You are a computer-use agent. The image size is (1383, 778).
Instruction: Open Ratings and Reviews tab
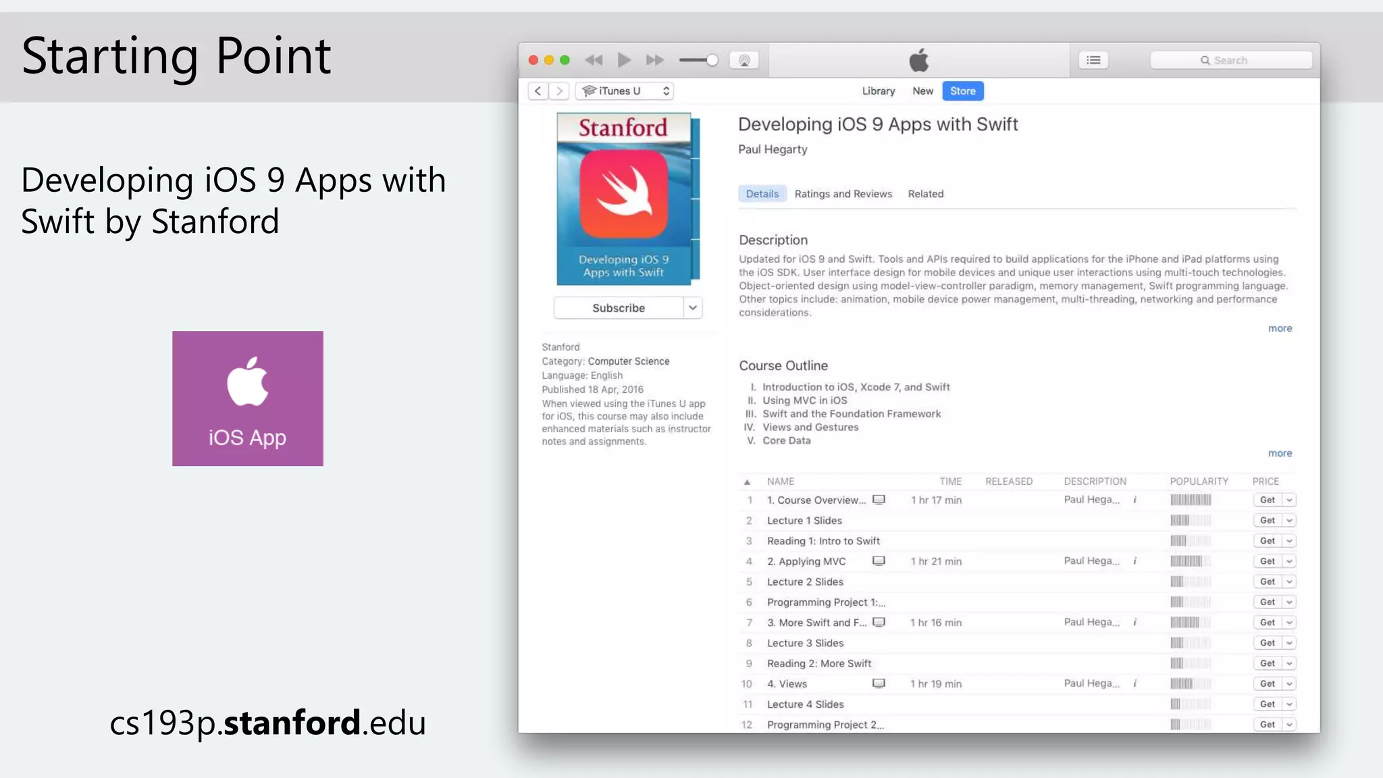pyautogui.click(x=843, y=194)
